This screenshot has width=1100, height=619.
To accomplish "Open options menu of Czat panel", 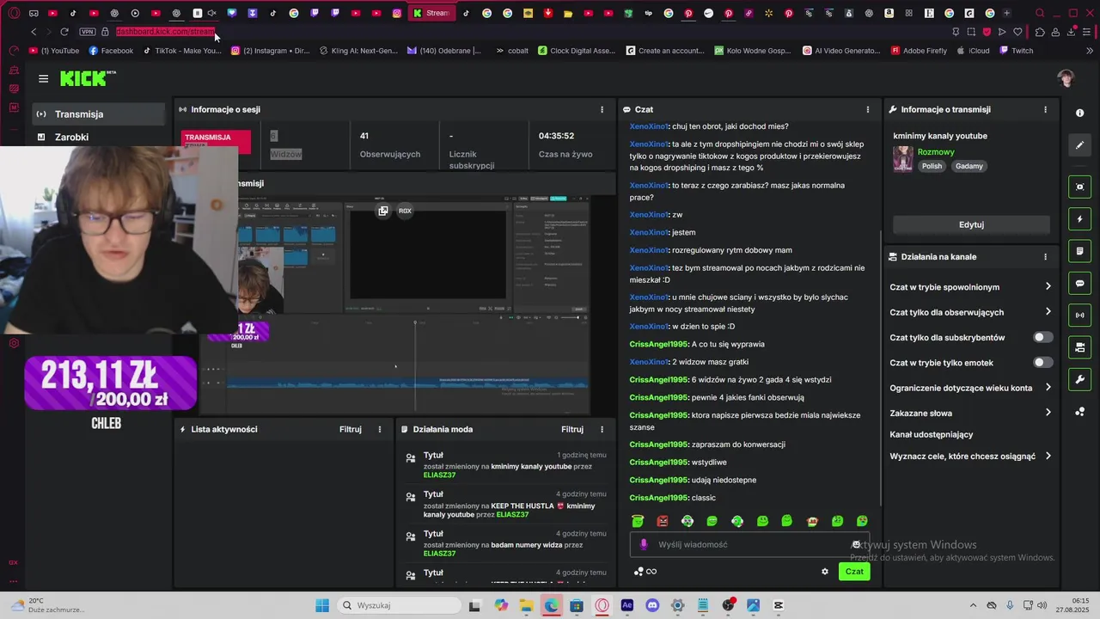I will coord(867,109).
